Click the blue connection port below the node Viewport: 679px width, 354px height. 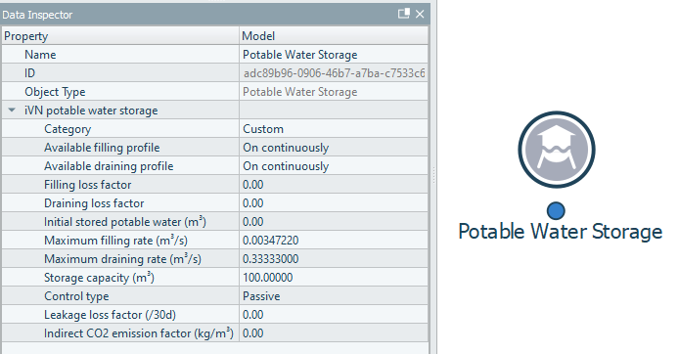[x=556, y=211]
